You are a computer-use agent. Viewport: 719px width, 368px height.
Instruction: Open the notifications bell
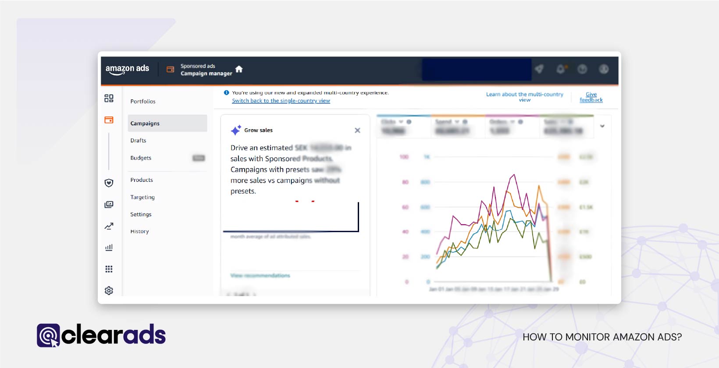coord(561,69)
